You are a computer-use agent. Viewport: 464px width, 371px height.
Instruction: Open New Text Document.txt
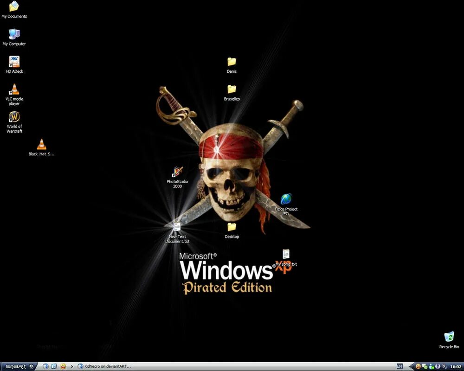tap(177, 227)
